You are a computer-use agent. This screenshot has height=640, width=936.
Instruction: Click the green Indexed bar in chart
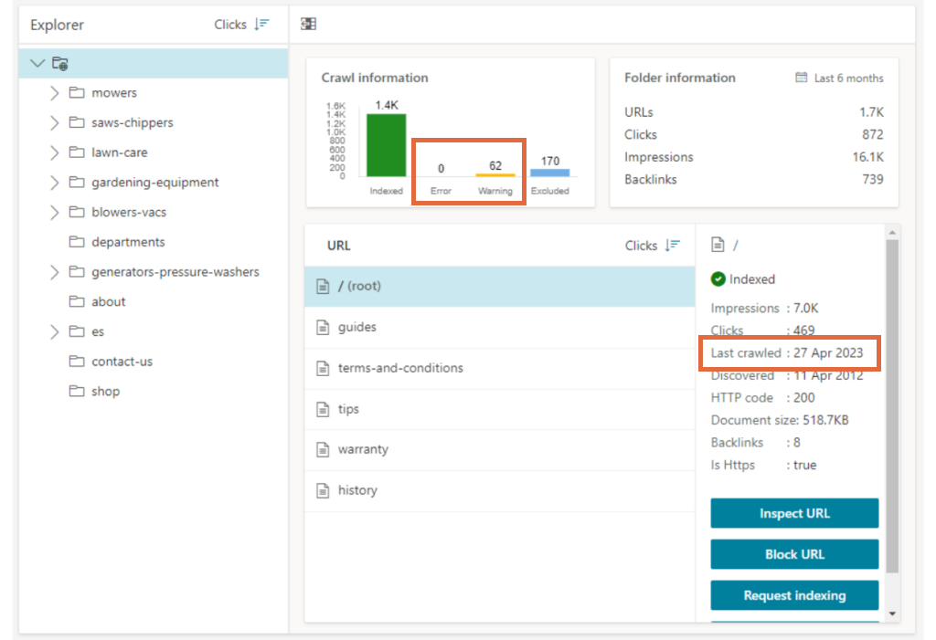(x=387, y=145)
